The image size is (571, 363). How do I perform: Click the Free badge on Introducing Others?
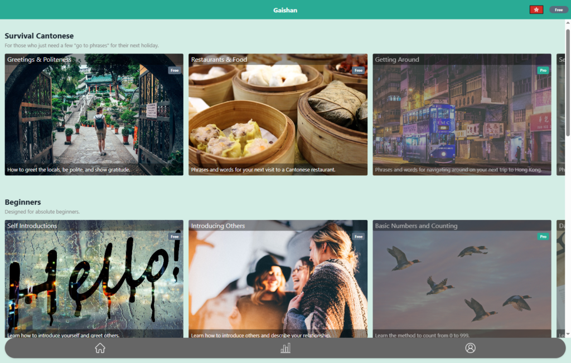pos(359,237)
